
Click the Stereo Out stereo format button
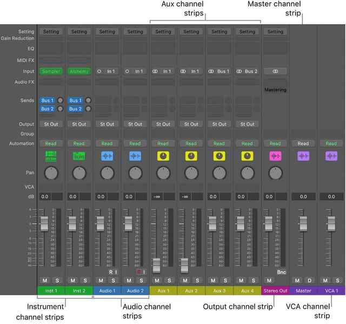(x=275, y=71)
